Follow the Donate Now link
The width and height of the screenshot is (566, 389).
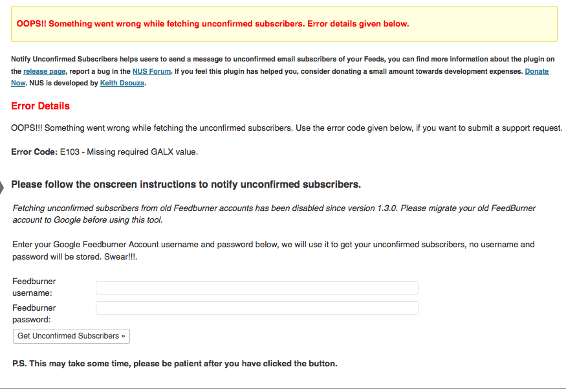(537, 71)
